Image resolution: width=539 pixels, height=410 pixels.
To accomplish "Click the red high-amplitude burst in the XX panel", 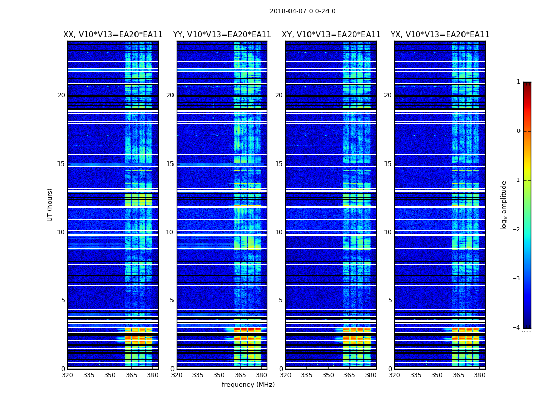I will 139,340.
